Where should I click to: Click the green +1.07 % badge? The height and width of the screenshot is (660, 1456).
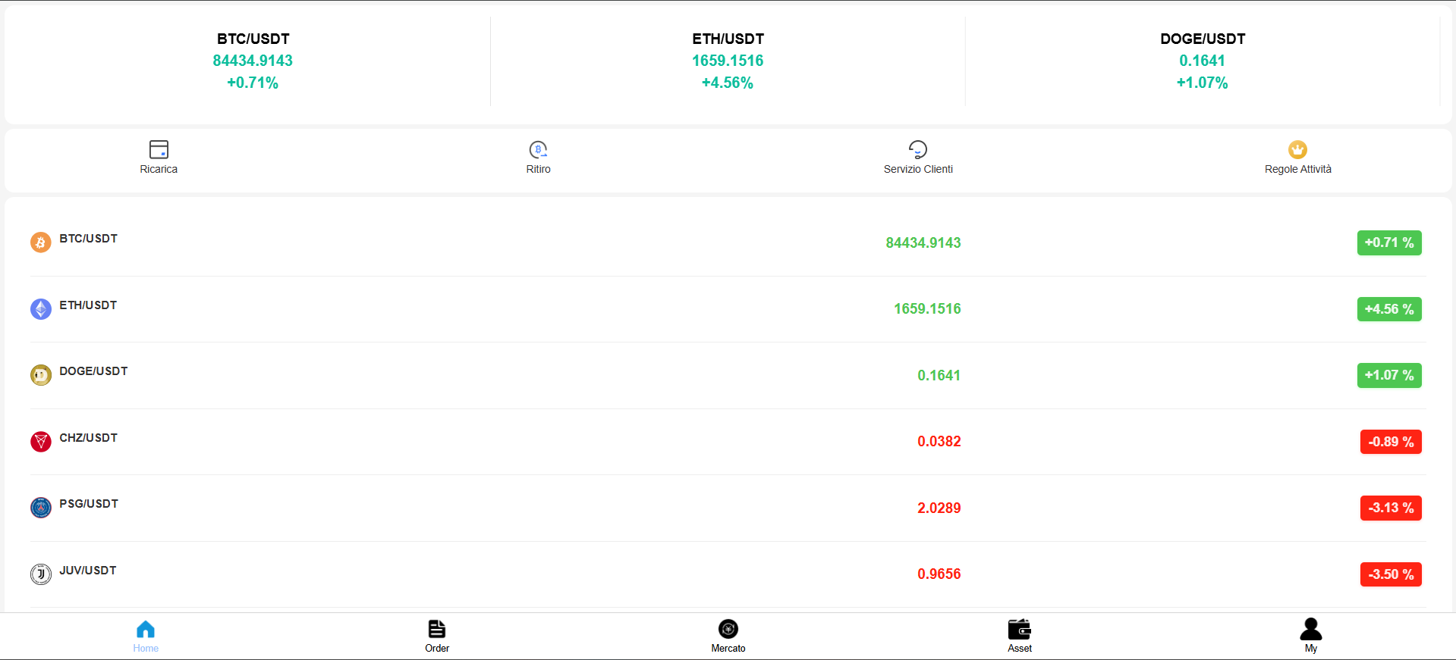coord(1389,375)
